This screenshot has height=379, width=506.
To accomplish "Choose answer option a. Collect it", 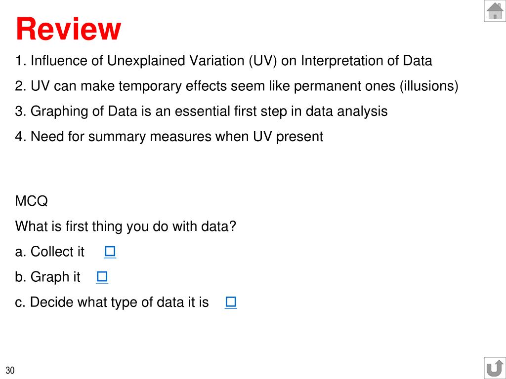I will click(50, 252).
